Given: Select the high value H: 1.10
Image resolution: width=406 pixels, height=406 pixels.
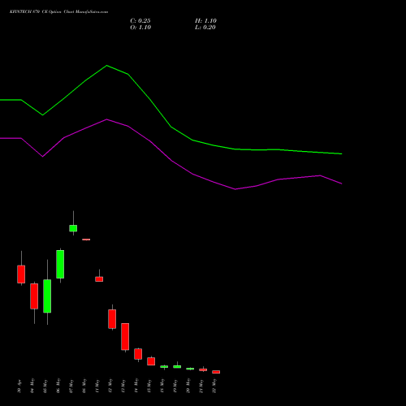Looking at the screenshot, I should pyautogui.click(x=205, y=21).
